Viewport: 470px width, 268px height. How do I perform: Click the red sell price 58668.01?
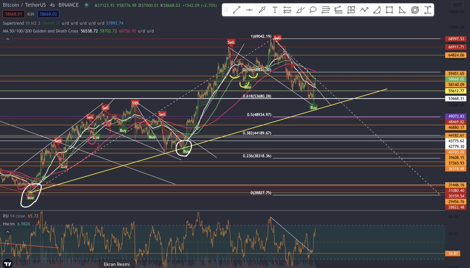point(13,14)
